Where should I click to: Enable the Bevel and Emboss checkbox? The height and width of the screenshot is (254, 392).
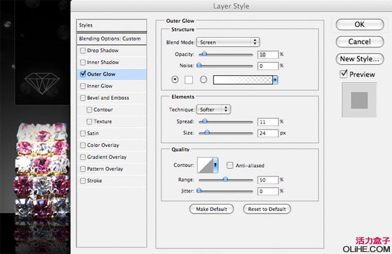pyautogui.click(x=83, y=98)
